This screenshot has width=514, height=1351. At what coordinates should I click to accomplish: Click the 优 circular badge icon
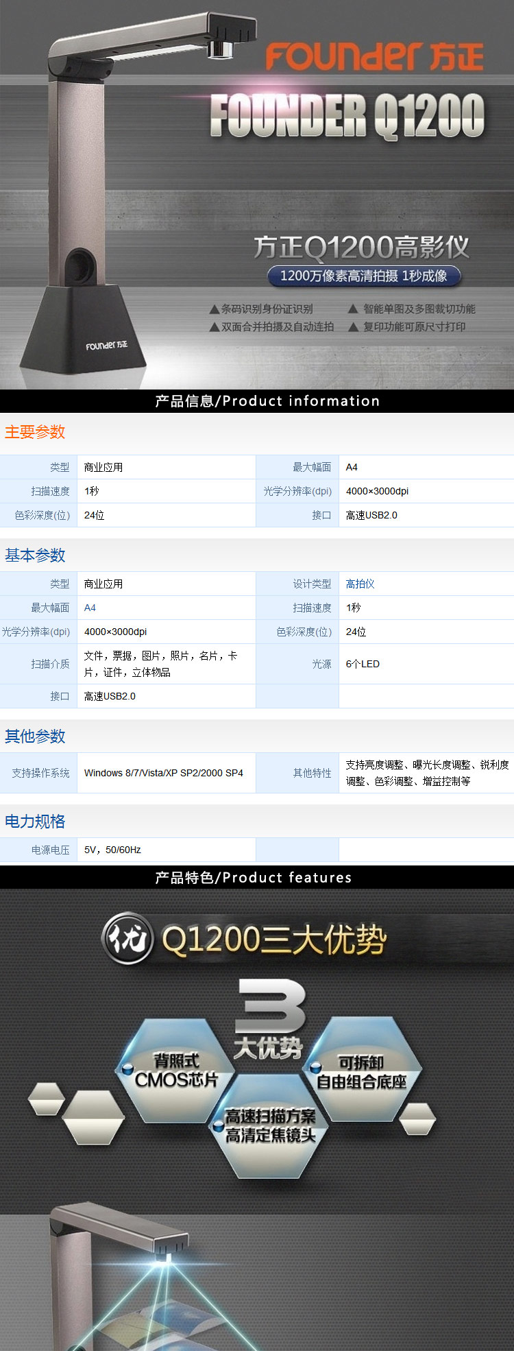click(127, 938)
